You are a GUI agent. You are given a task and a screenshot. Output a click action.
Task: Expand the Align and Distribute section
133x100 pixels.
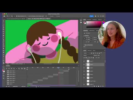pyautogui.click(x=84, y=45)
